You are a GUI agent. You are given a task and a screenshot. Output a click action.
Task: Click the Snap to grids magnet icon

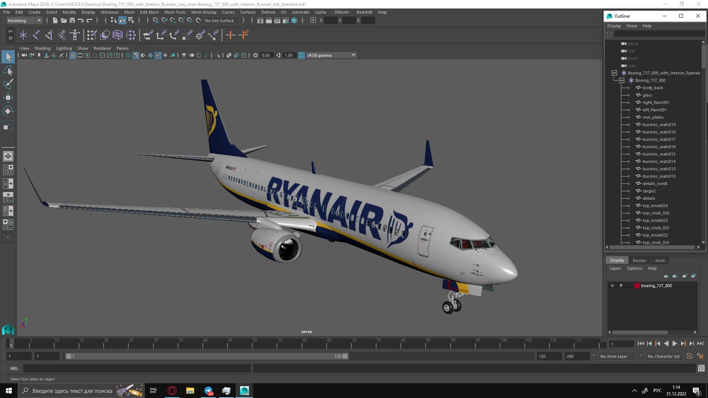coord(156,21)
